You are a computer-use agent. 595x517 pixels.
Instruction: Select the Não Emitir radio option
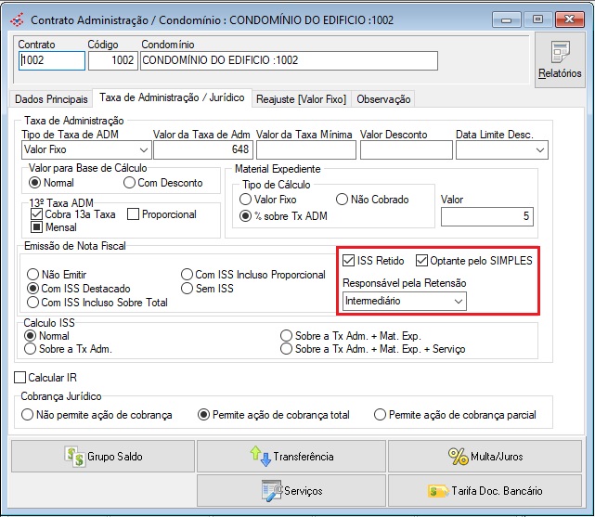tap(33, 275)
